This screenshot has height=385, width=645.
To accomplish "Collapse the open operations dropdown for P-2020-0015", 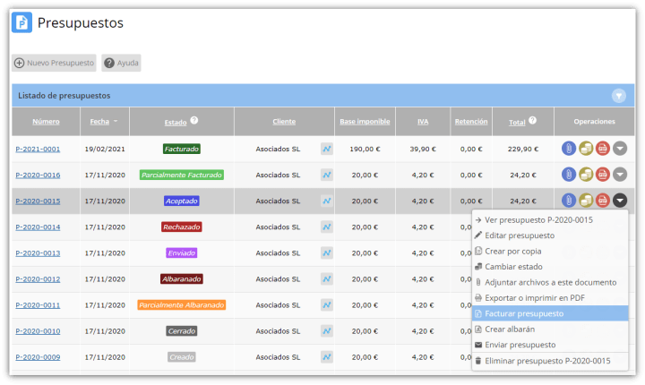I will 620,201.
